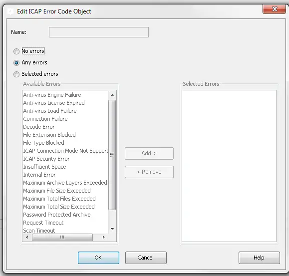Click the horizontal scrollbar thumb under the list

[62, 237]
